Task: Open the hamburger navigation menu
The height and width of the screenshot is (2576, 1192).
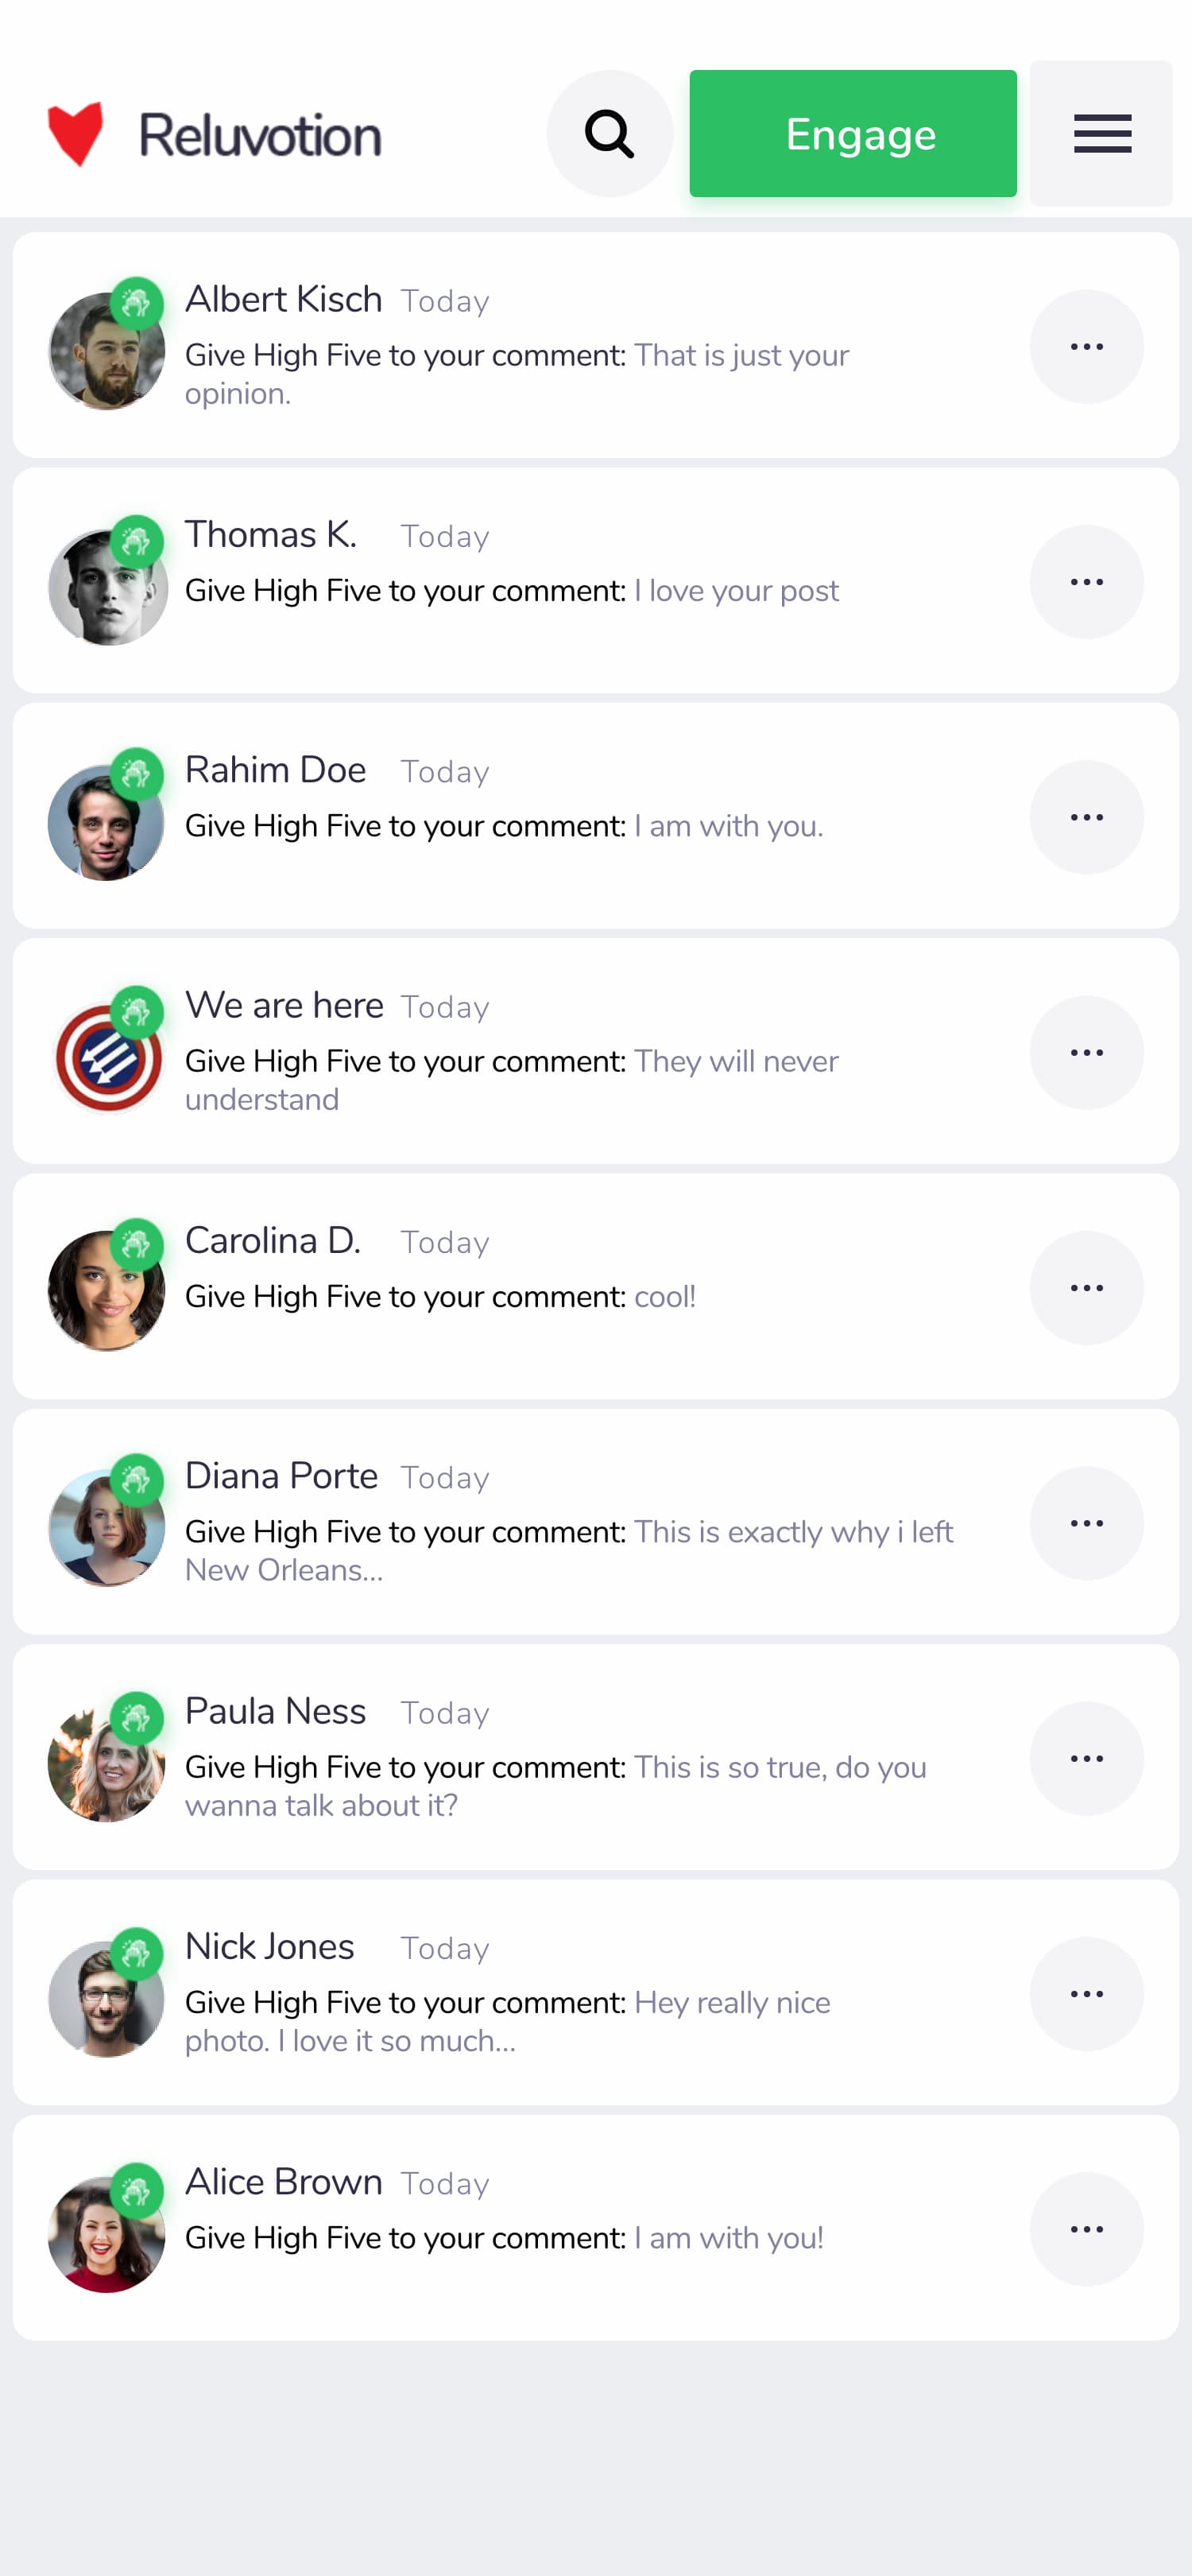Action: [1101, 133]
